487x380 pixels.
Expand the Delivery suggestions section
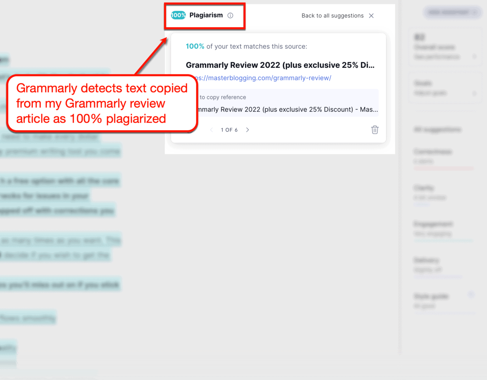pyautogui.click(x=427, y=260)
